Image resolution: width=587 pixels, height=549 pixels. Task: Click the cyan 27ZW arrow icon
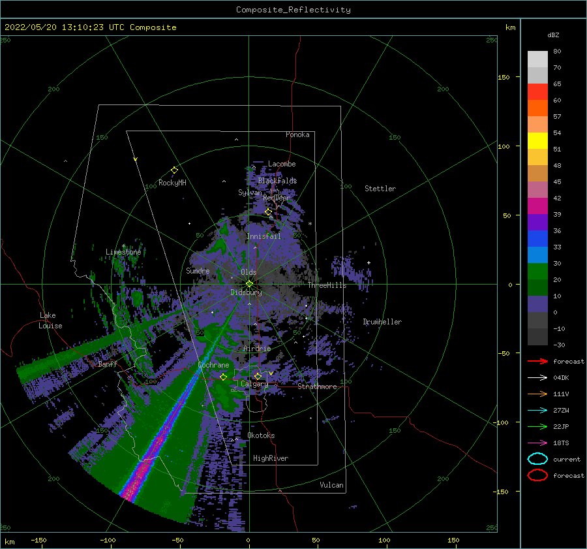537,410
